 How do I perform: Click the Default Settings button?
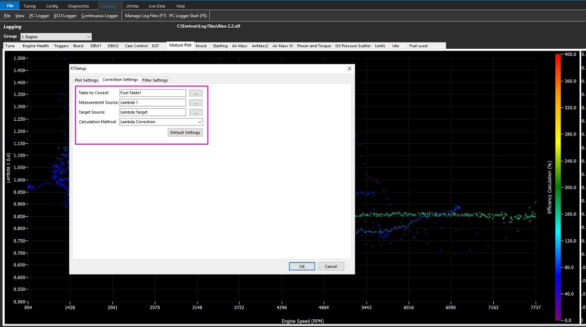click(x=185, y=132)
